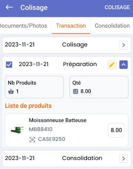Image resolution: width=133 pixels, height=169 pixels.
Task: Open the combine harvester product thumbnail
Action: tap(17, 130)
